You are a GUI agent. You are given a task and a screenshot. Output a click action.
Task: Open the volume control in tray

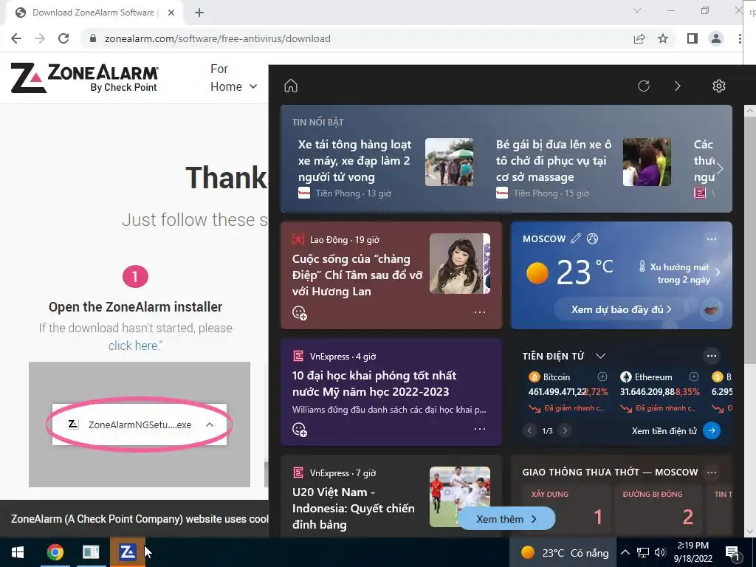pos(660,552)
